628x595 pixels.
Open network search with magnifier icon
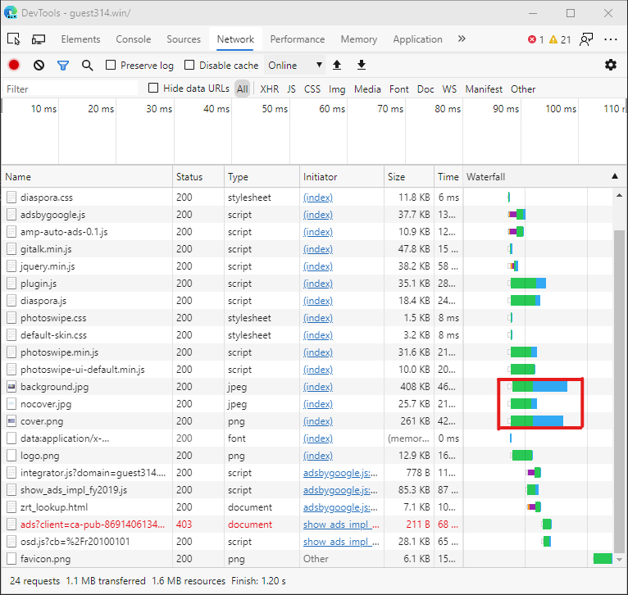pyautogui.click(x=87, y=65)
